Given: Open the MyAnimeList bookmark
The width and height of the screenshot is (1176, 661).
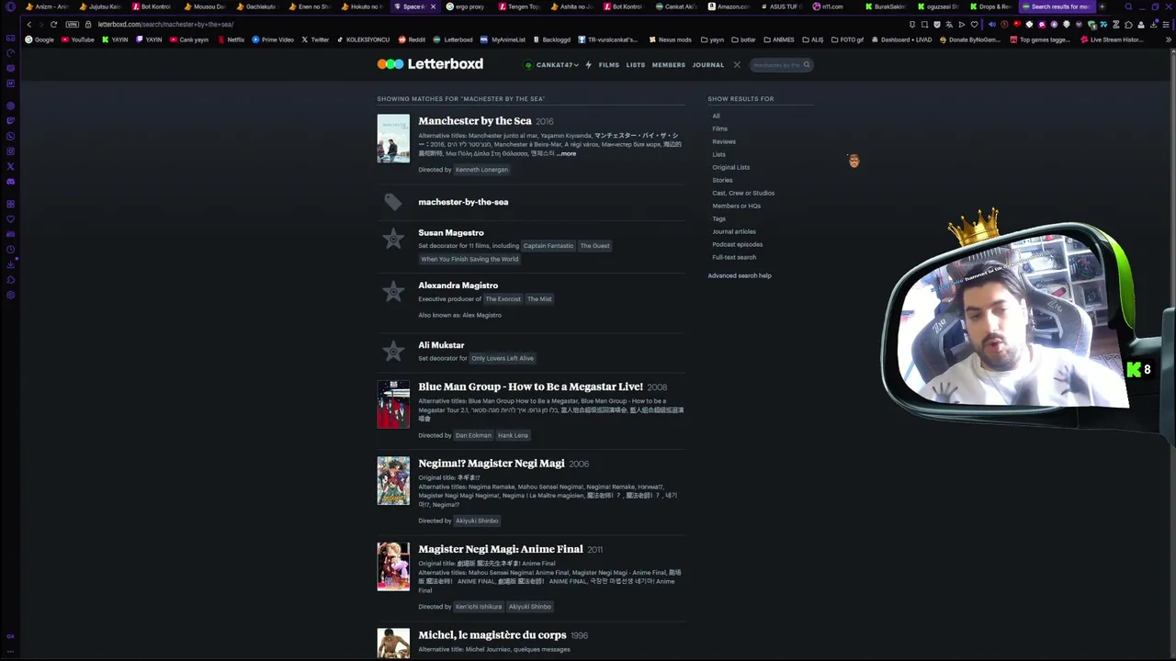Looking at the screenshot, I should (503, 40).
